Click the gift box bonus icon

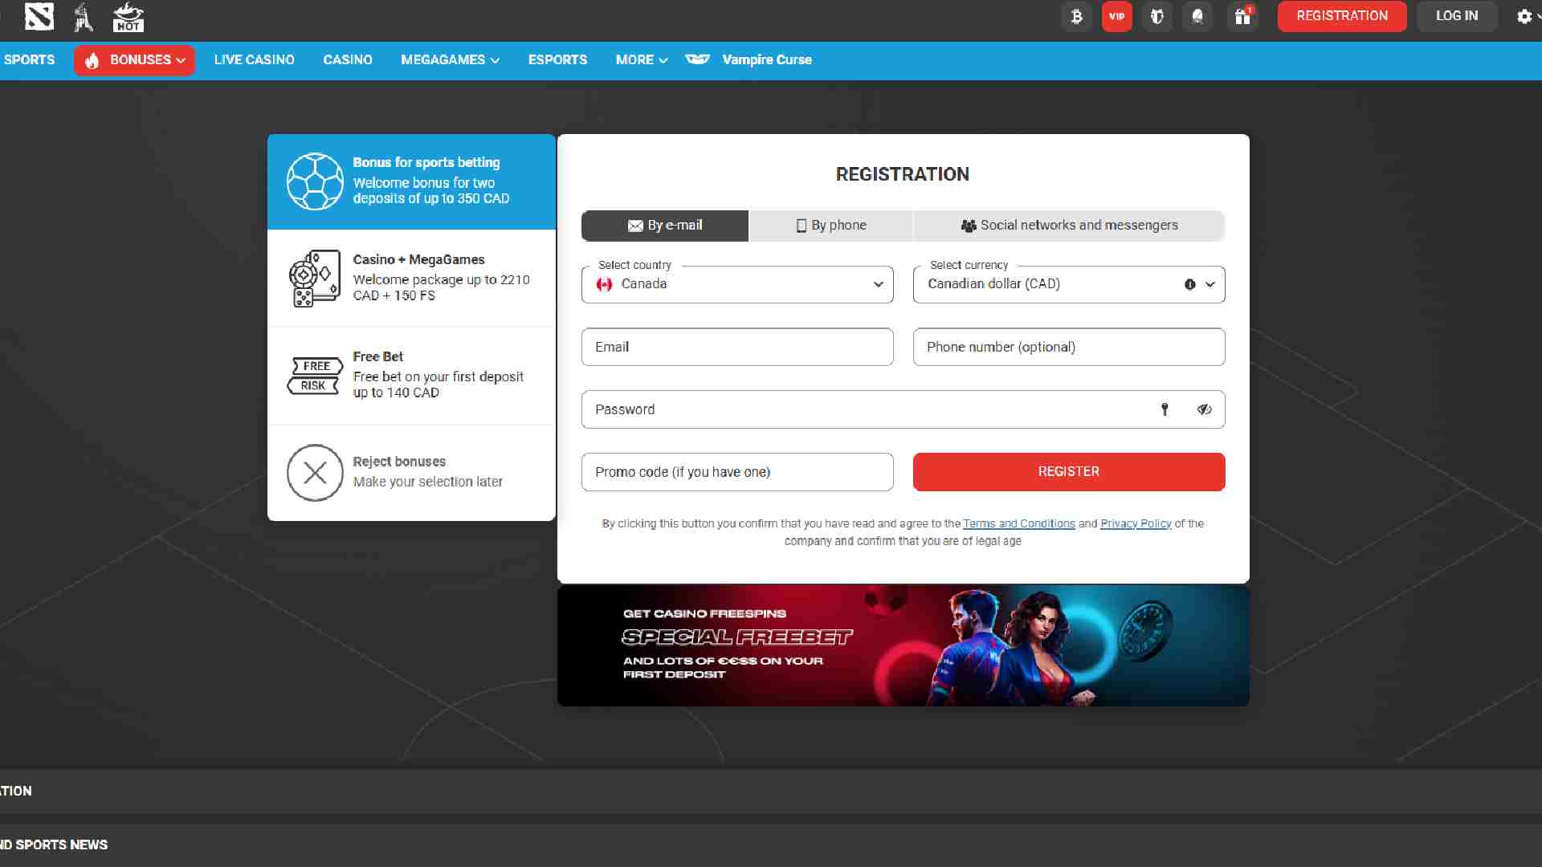(1242, 16)
